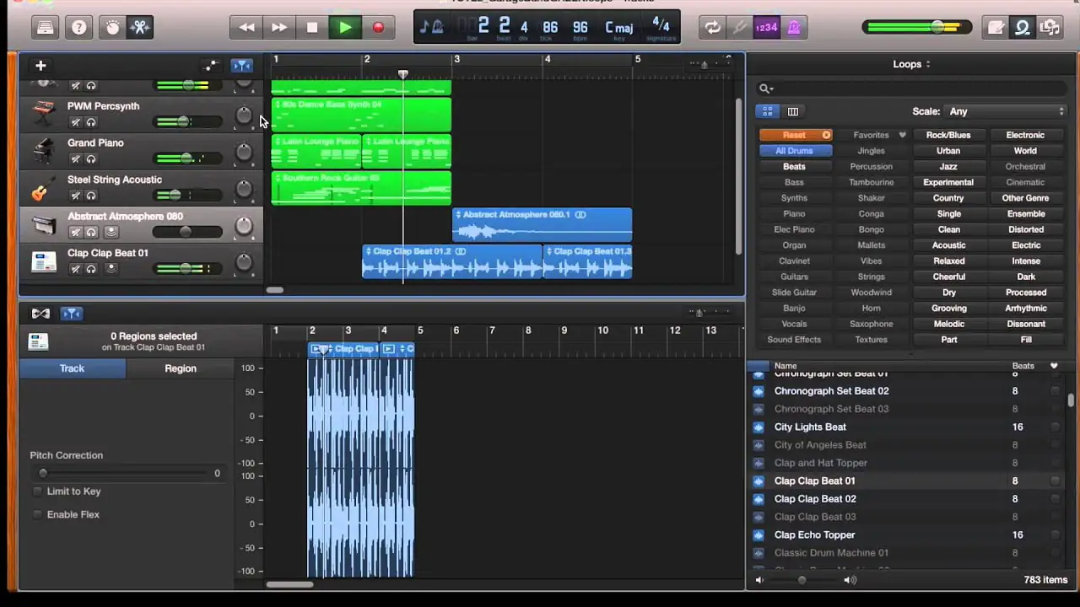Enable Flex in the editor panel

click(37, 514)
